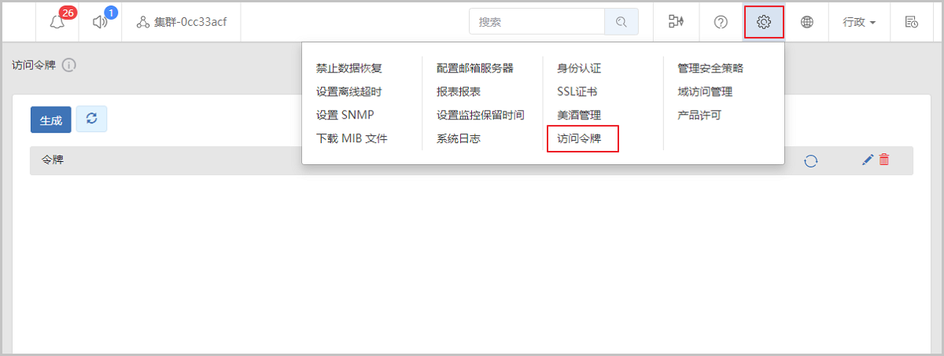Expand the 行政 user dropdown

coord(859,22)
